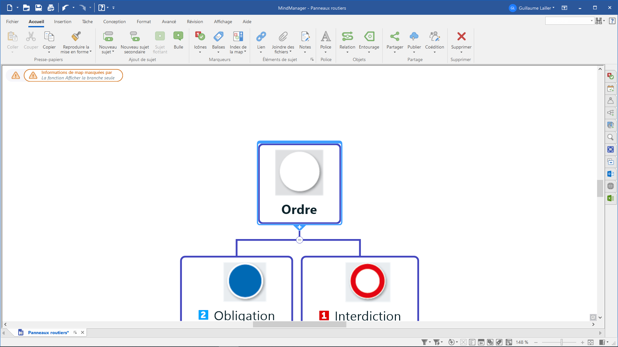Open the Entourage dropdown arrow
The width and height of the screenshot is (618, 347).
[369, 52]
